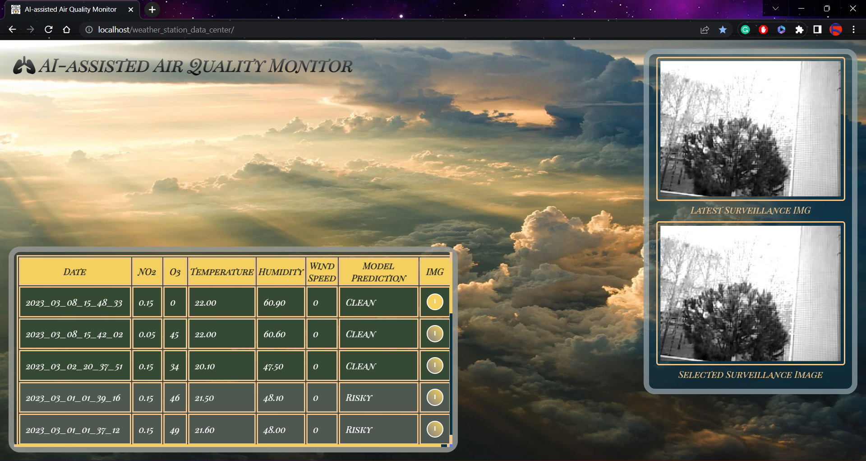Open the Grammarly extension
Screen dimensions: 866x461
[746, 29]
